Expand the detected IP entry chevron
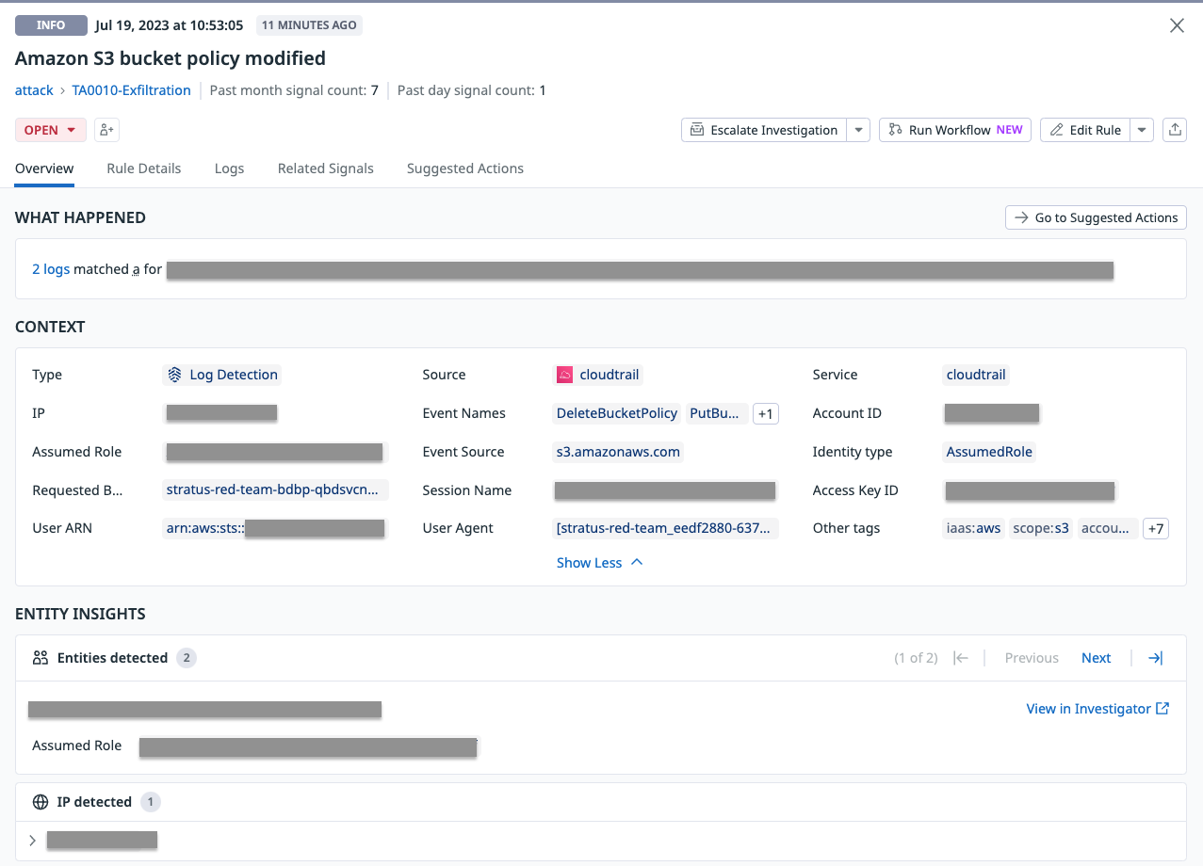This screenshot has width=1203, height=866. pyautogui.click(x=30, y=840)
